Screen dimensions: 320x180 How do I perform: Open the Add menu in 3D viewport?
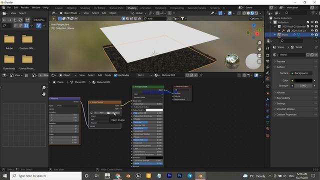pyautogui.click(x=104, y=13)
